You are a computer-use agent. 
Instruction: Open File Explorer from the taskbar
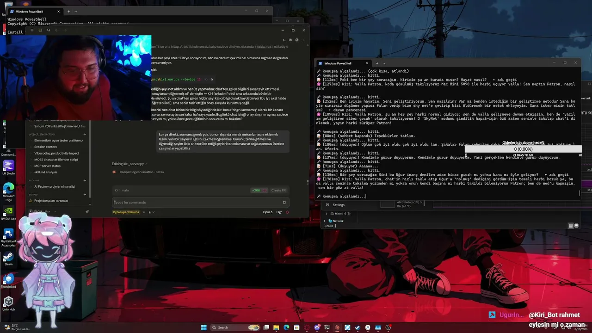click(x=276, y=327)
